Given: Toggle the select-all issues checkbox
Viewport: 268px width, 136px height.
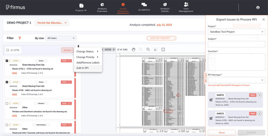Looking at the screenshot, I should 8,50.
